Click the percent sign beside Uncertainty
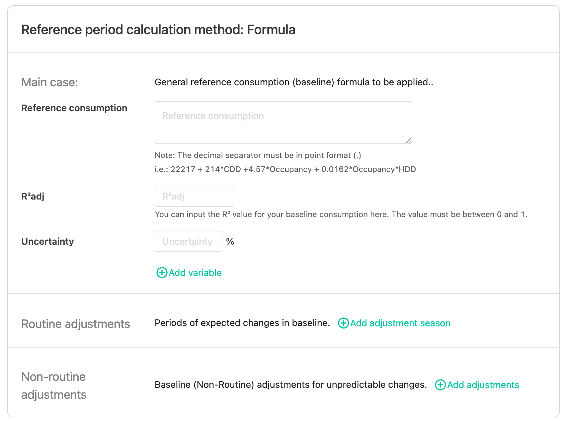 point(230,241)
